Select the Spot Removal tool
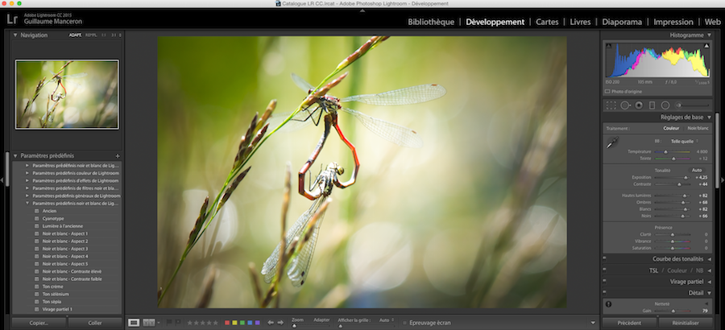725x330 pixels. point(625,105)
